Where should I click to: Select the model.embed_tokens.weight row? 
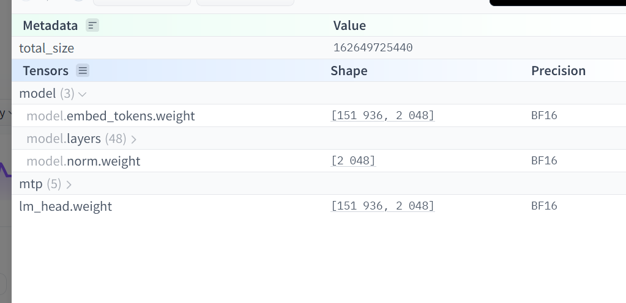coord(319,115)
